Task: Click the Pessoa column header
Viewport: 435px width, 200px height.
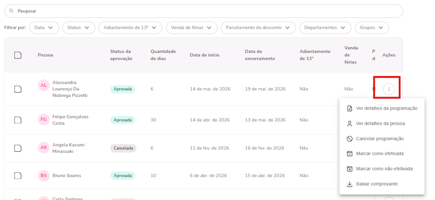Action: point(45,55)
